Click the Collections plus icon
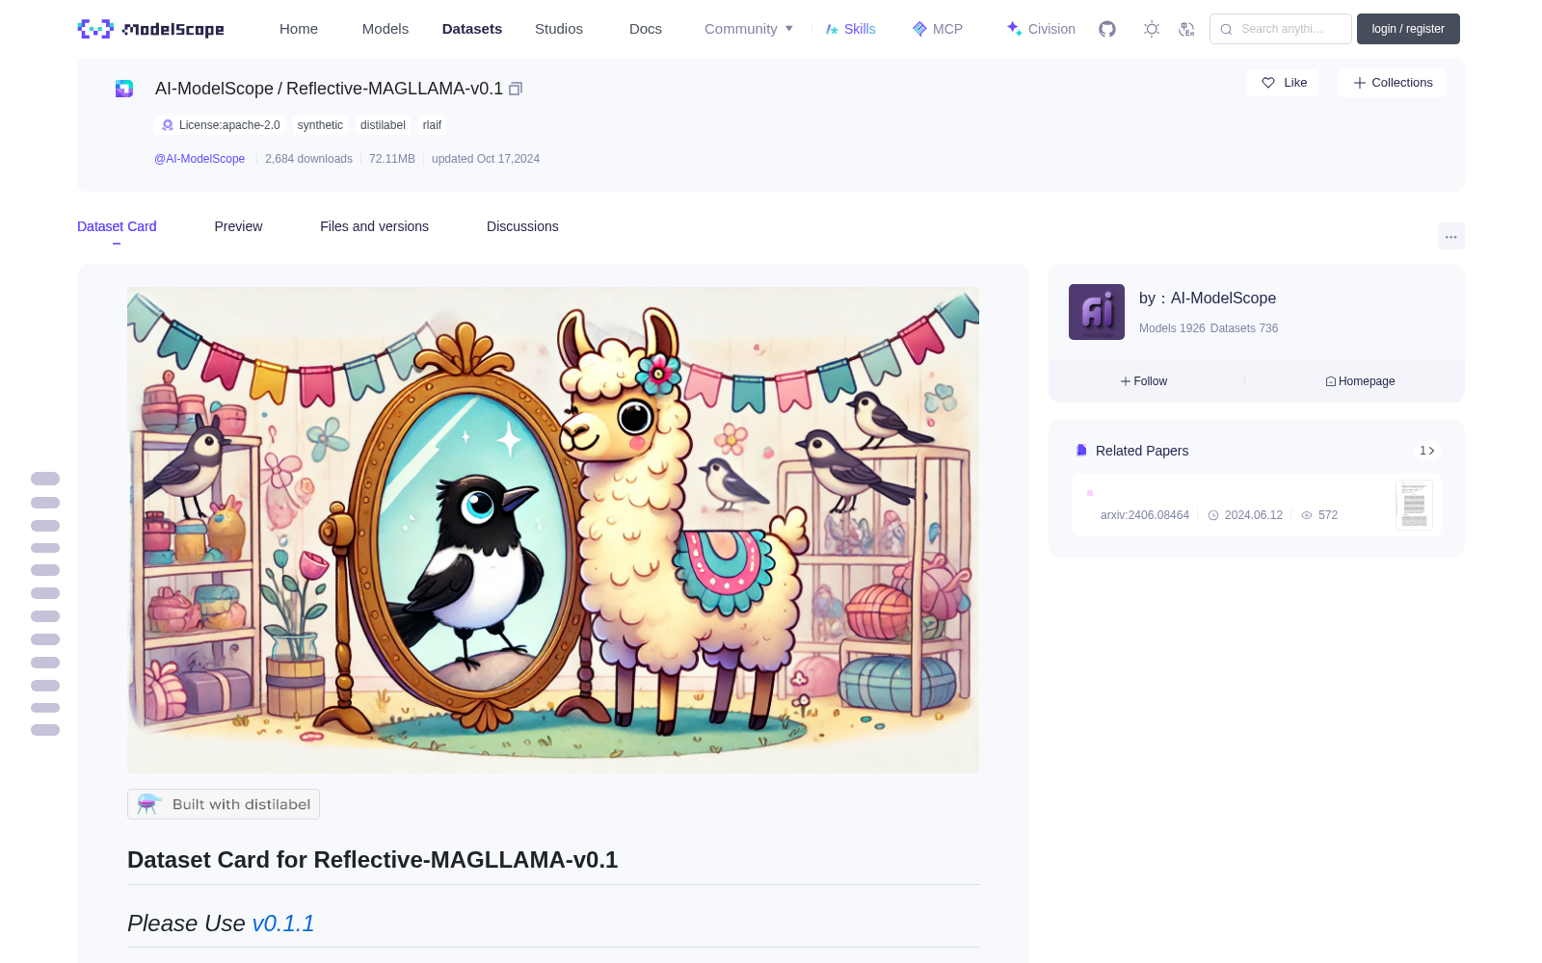The width and height of the screenshot is (1542, 963). click(1360, 83)
